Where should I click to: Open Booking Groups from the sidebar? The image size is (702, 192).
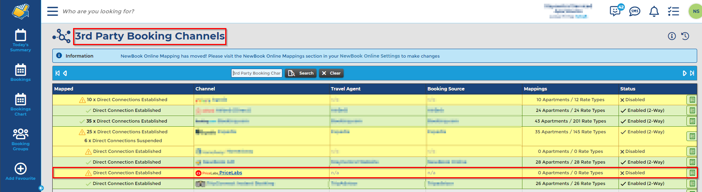[x=20, y=139]
